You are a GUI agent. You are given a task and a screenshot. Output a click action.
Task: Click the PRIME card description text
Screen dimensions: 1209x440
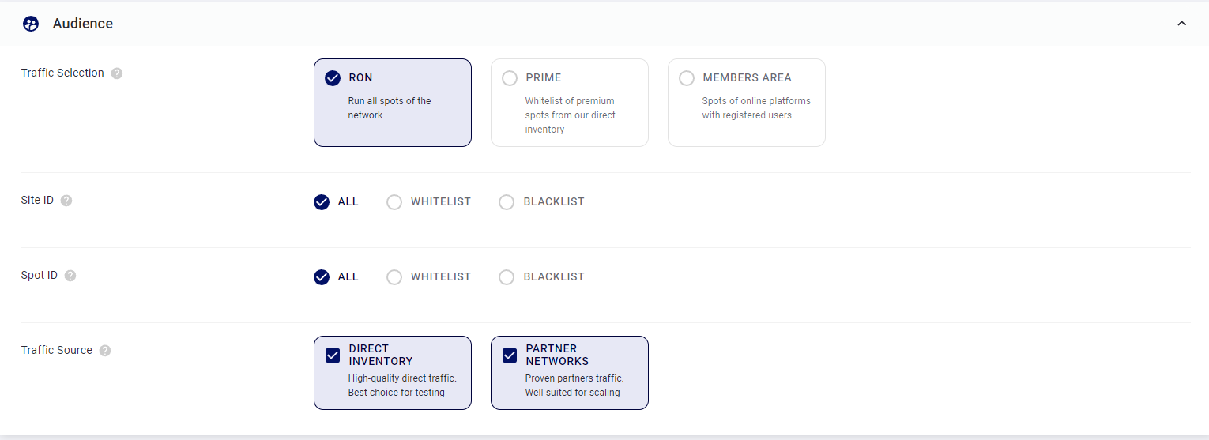tap(571, 115)
